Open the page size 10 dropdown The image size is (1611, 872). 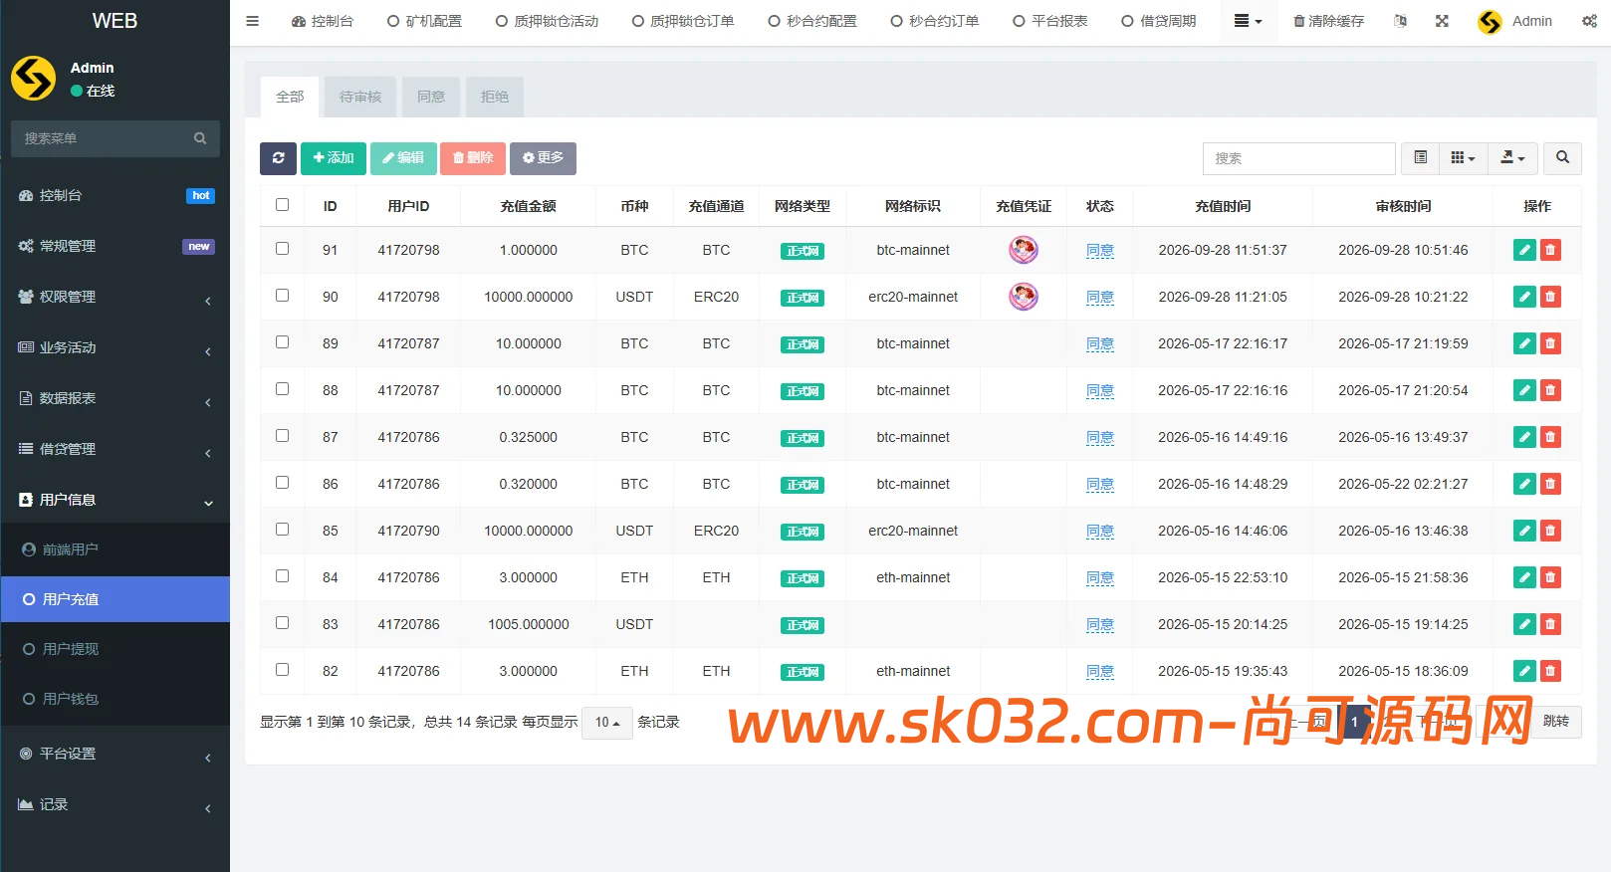607,723
